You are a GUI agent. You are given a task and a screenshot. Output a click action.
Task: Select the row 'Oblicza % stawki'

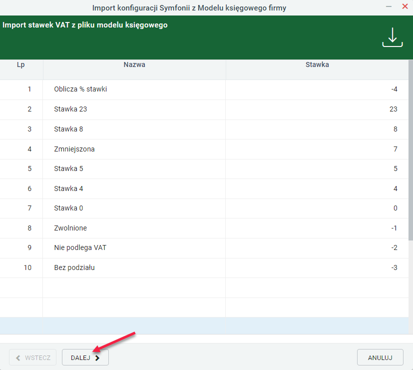coord(204,89)
